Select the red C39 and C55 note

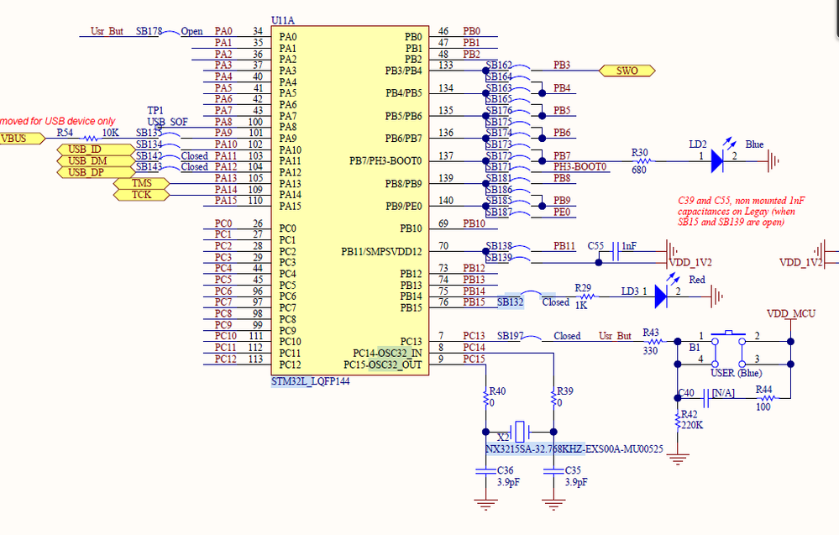point(741,212)
